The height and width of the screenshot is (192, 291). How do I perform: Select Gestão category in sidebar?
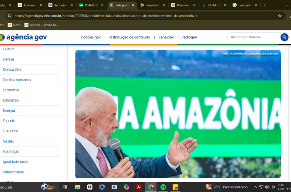point(8,141)
